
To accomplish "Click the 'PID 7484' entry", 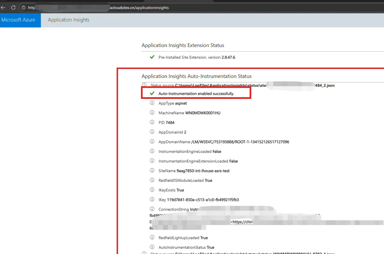I will [x=166, y=122].
